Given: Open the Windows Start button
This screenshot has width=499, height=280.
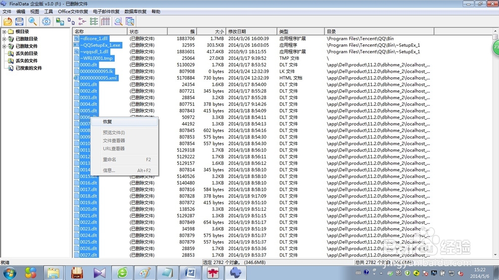Looking at the screenshot, I should coord(9,273).
